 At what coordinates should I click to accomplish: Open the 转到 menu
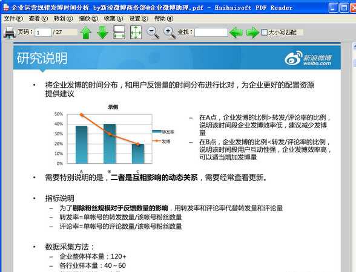pos(64,19)
